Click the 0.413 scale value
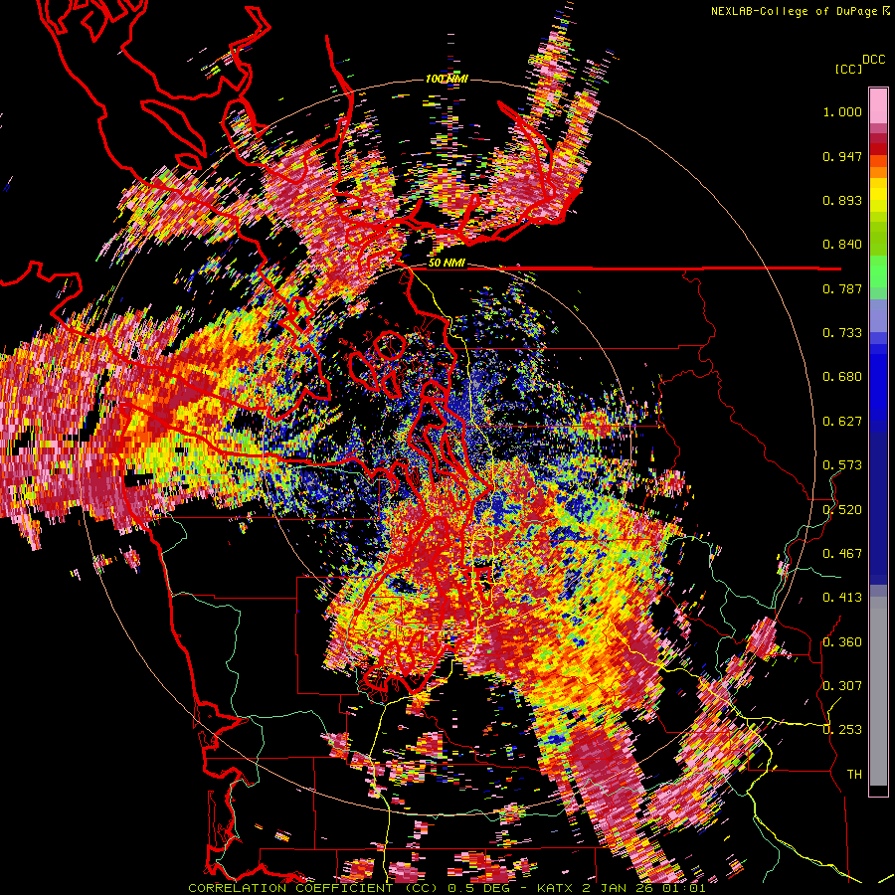 [842, 598]
